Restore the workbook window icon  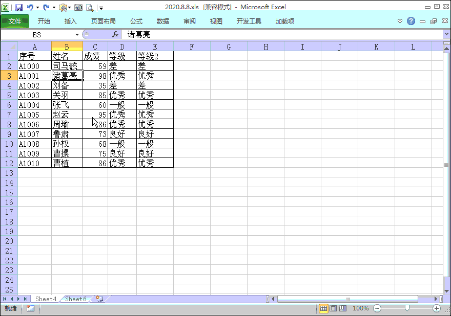[x=434, y=21]
